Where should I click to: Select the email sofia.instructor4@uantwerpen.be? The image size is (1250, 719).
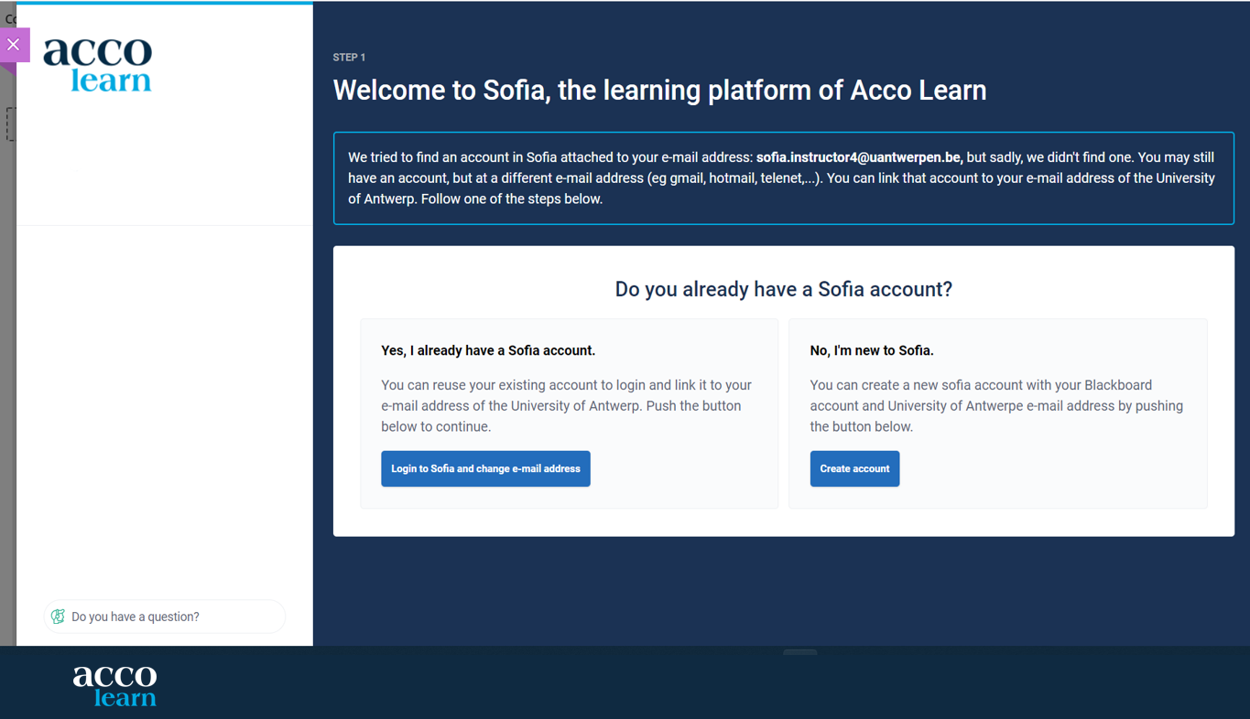tap(859, 157)
